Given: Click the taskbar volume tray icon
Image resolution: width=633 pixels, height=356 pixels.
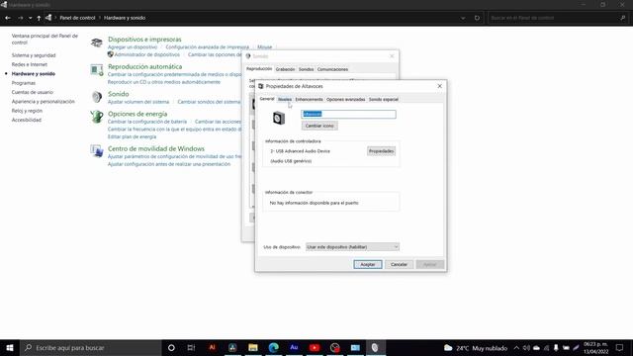Looking at the screenshot, I should click(526, 348).
